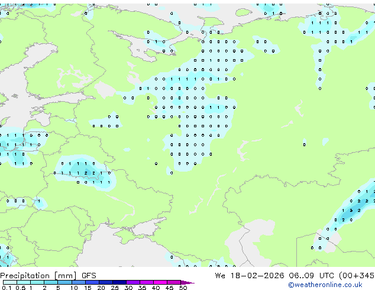Click the legend label '10'
The image size is (375, 290).
[x=74, y=288]
